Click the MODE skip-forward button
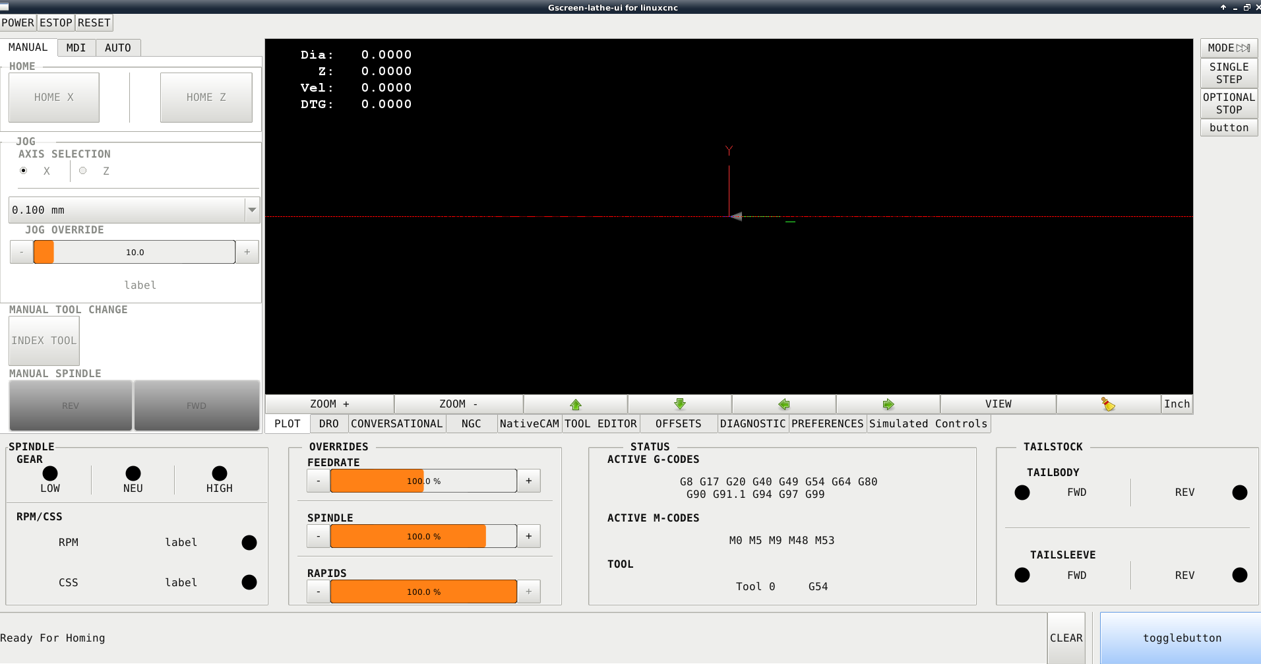The height and width of the screenshot is (664, 1261). 1229,47
